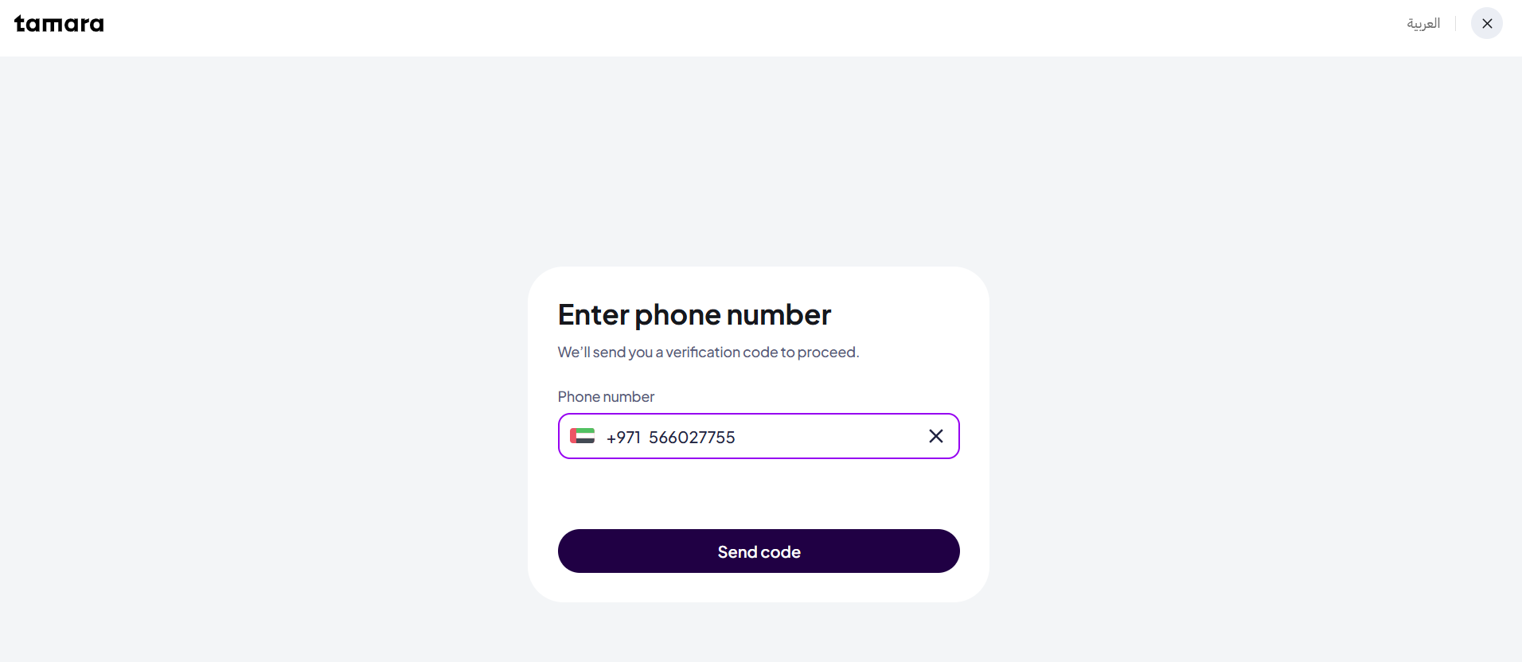Click the UAE flag icon
The width and height of the screenshot is (1522, 662).
click(x=582, y=436)
